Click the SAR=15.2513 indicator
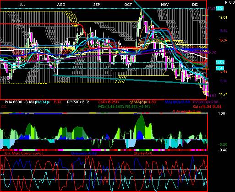This screenshot has width=235, height=192. [109, 102]
